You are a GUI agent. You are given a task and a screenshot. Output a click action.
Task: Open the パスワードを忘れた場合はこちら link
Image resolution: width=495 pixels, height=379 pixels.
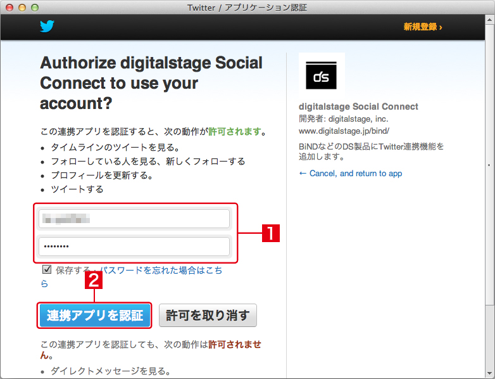point(161,270)
